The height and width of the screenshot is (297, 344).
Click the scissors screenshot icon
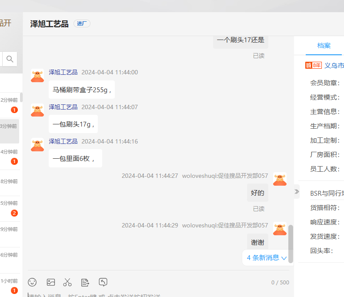click(x=67, y=282)
